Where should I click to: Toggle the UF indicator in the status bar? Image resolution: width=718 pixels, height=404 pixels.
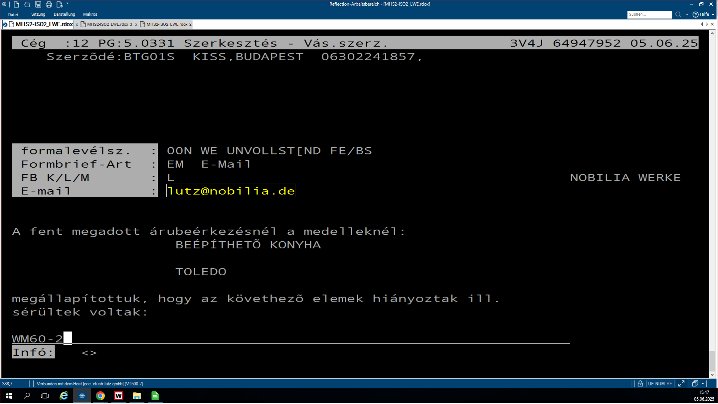coord(651,384)
